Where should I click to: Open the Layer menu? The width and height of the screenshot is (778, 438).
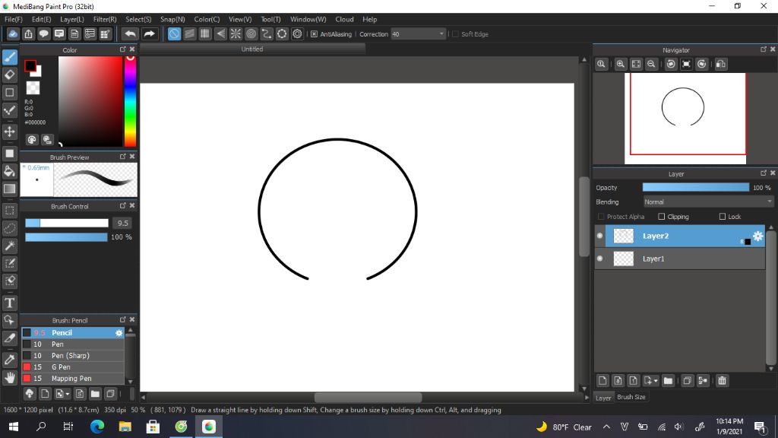click(x=72, y=19)
